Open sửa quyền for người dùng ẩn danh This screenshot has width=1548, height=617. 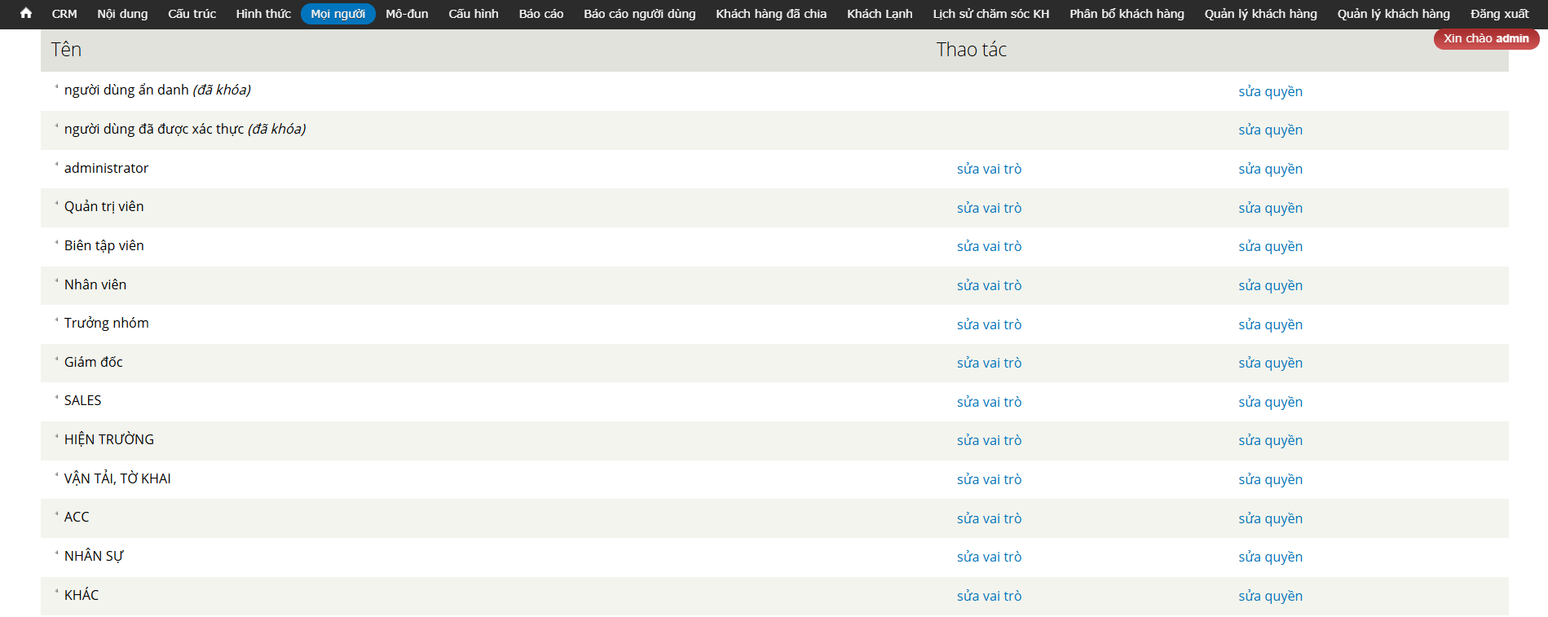[x=1270, y=91]
